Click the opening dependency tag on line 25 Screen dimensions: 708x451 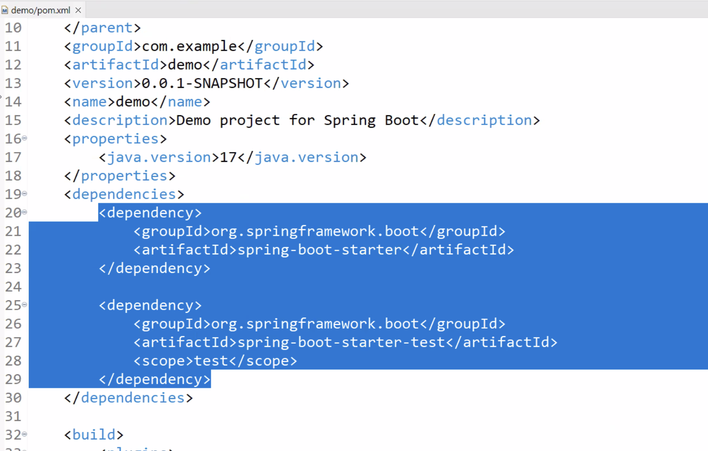(150, 305)
